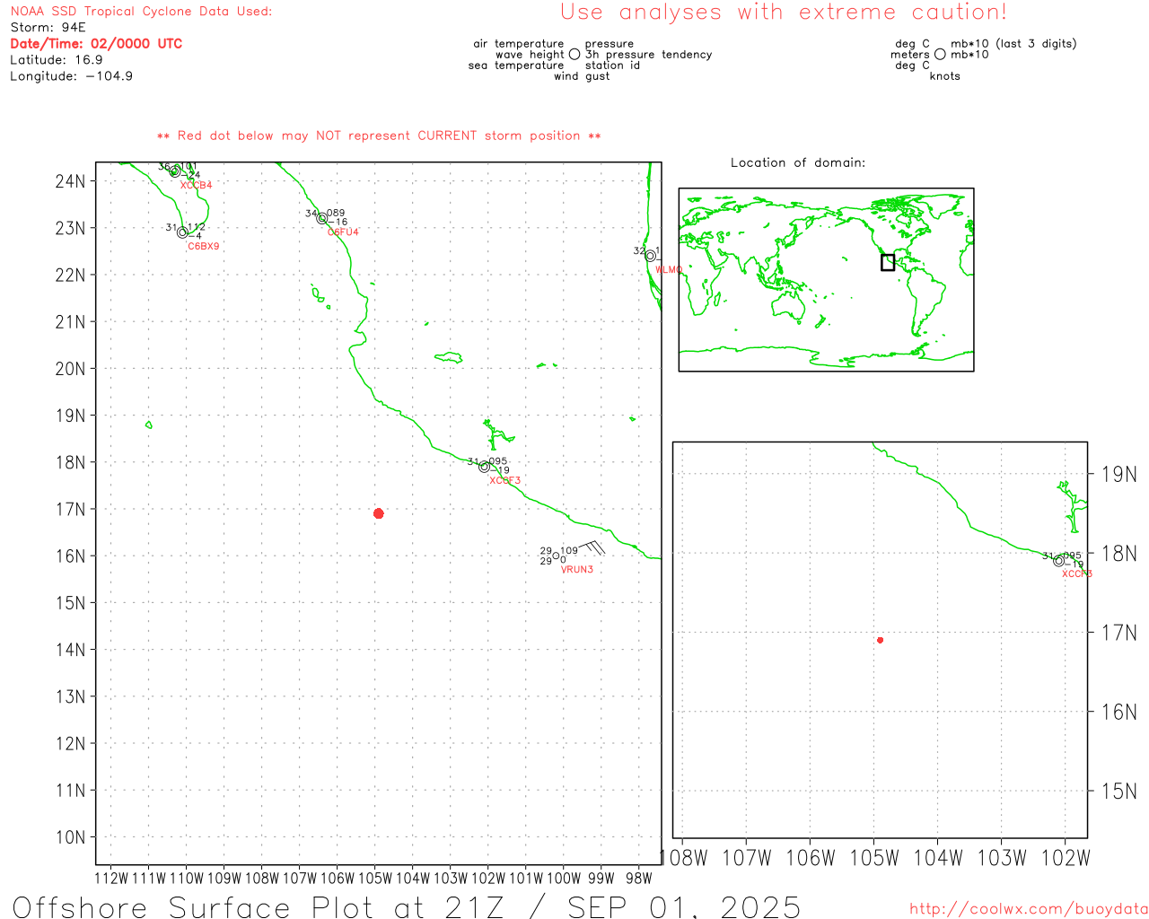This screenshot has height=919, width=1149.
Task: Click the 'Date/Time: 02/0000 UTC' text
Action: [96, 43]
